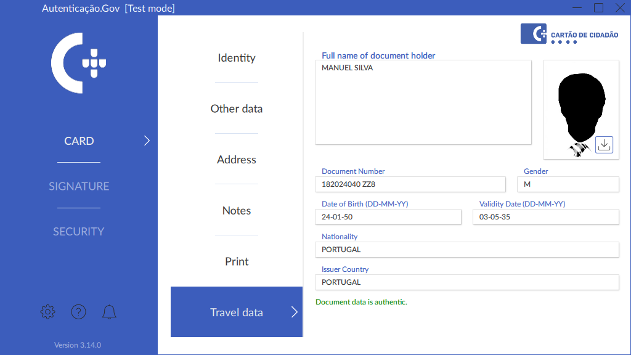Maximize the application window
631x355 pixels.
[x=598, y=8]
